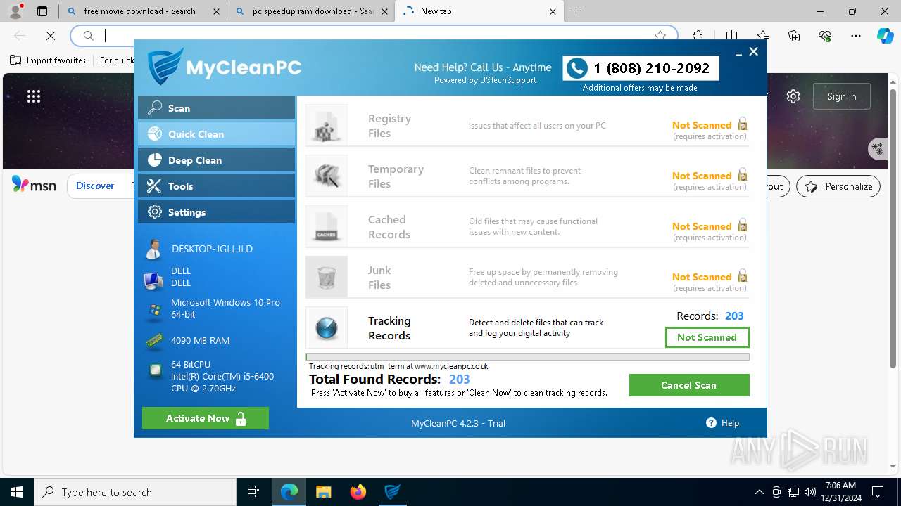901x506 pixels.
Task: Open a new browser tab
Action: [x=576, y=11]
